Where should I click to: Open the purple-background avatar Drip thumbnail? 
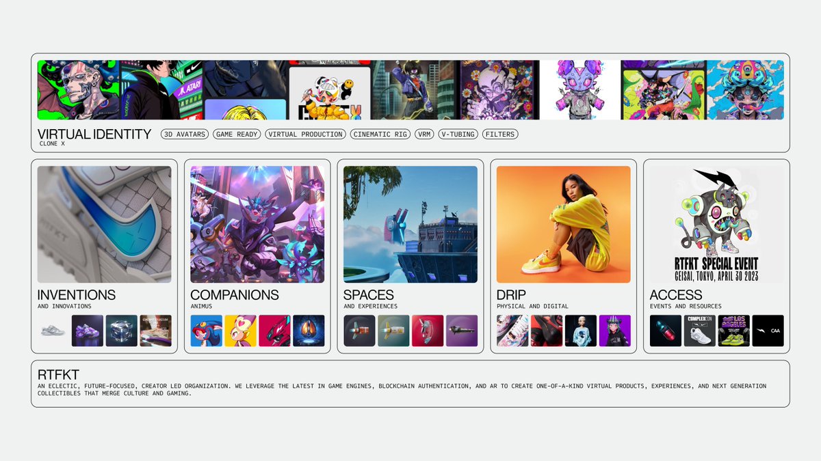615,331
